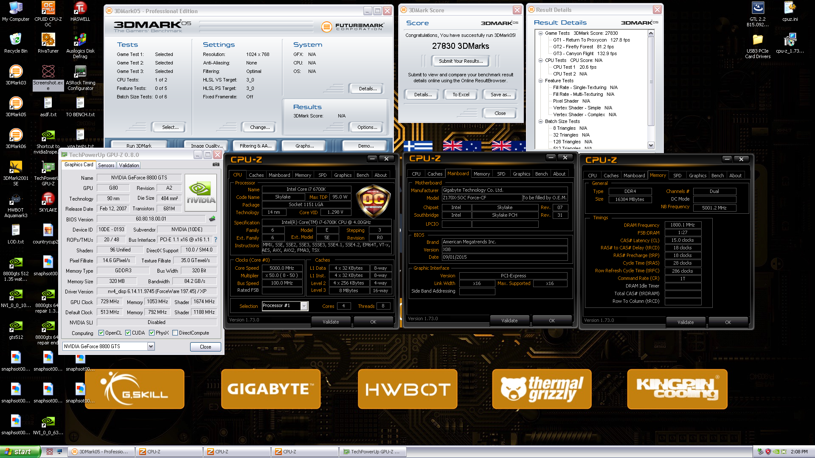Click the Run 3DMark button
815x458 pixels.
pyautogui.click(x=139, y=146)
